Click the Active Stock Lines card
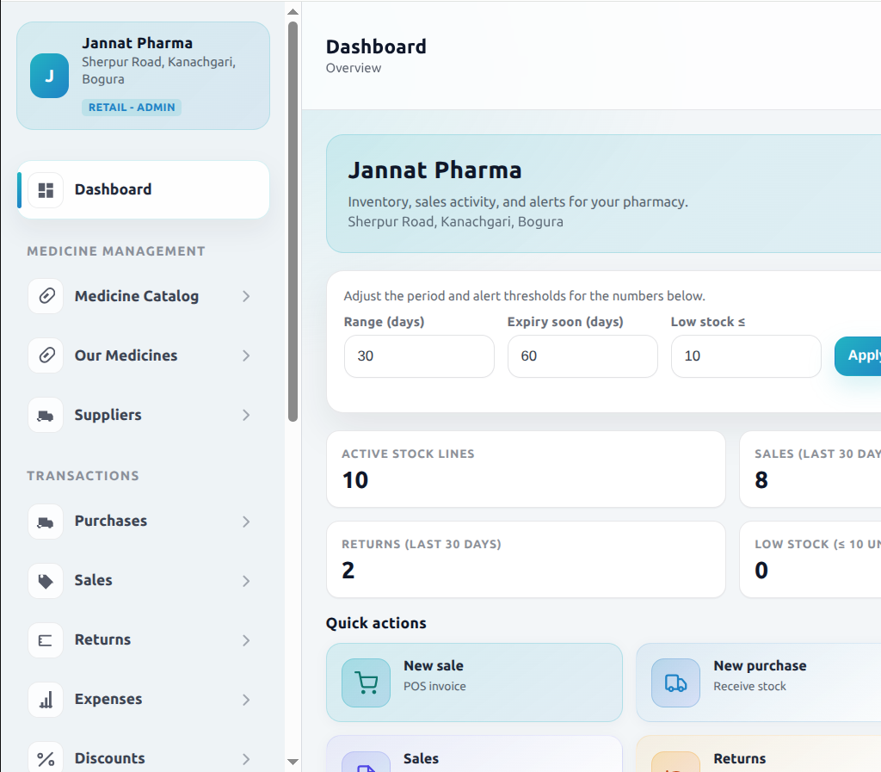The image size is (881, 772). [526, 469]
